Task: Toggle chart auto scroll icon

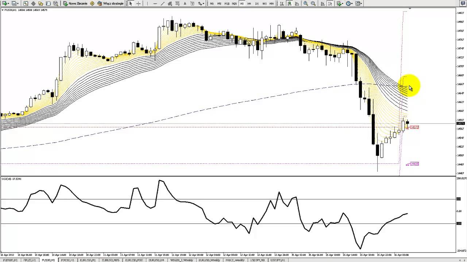Action: tap(322, 3)
